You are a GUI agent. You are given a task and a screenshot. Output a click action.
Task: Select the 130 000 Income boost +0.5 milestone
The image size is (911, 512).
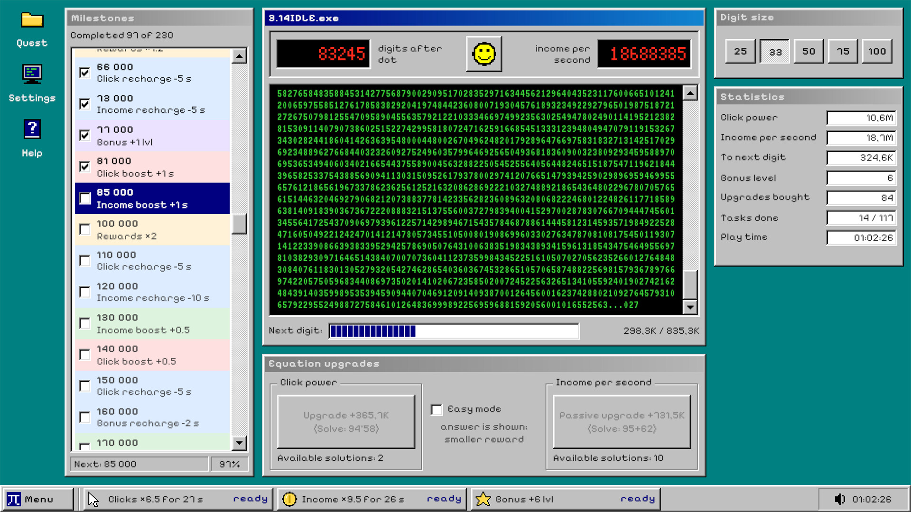click(152, 323)
